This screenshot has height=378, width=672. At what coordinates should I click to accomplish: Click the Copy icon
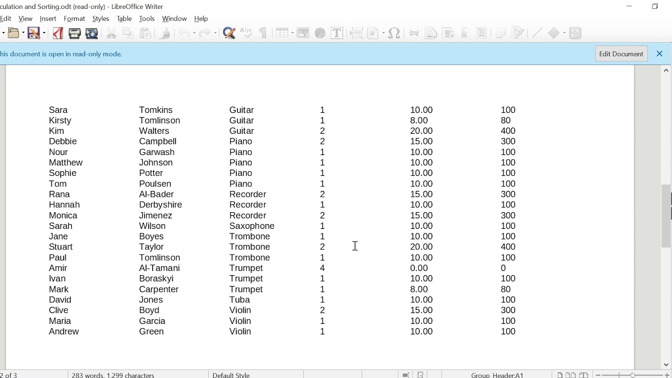(128, 33)
